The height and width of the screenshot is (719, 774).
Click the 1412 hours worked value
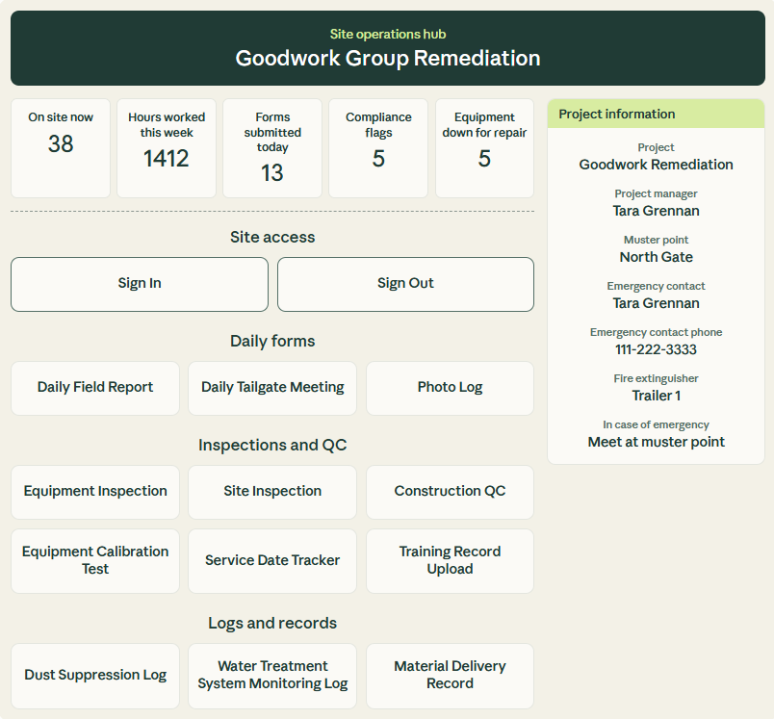[x=167, y=159]
